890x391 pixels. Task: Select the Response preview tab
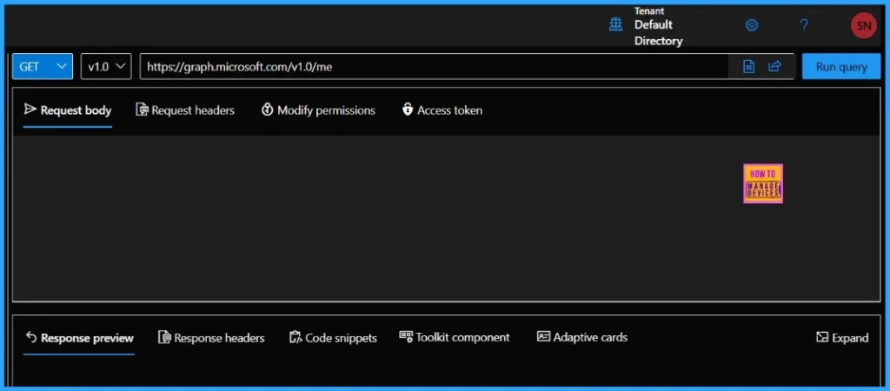click(x=79, y=338)
